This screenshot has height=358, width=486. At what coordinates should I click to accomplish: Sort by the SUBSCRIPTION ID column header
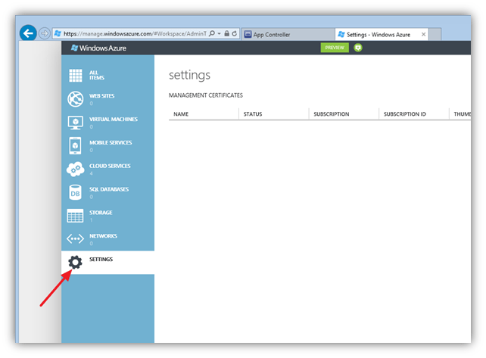tap(405, 114)
